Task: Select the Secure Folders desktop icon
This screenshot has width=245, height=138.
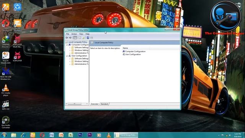Action: (x=17, y=25)
